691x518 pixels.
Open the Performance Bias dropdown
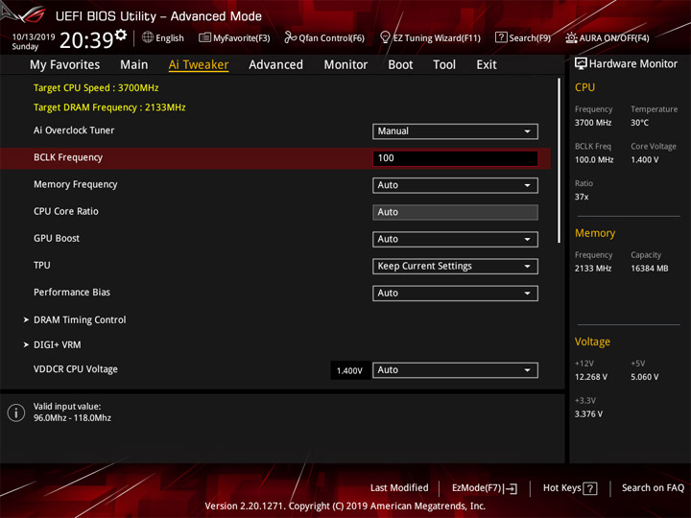[x=455, y=294]
